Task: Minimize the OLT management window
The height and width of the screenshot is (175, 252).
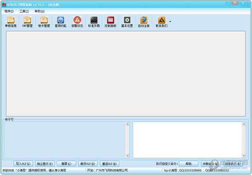Action: coord(228,3)
